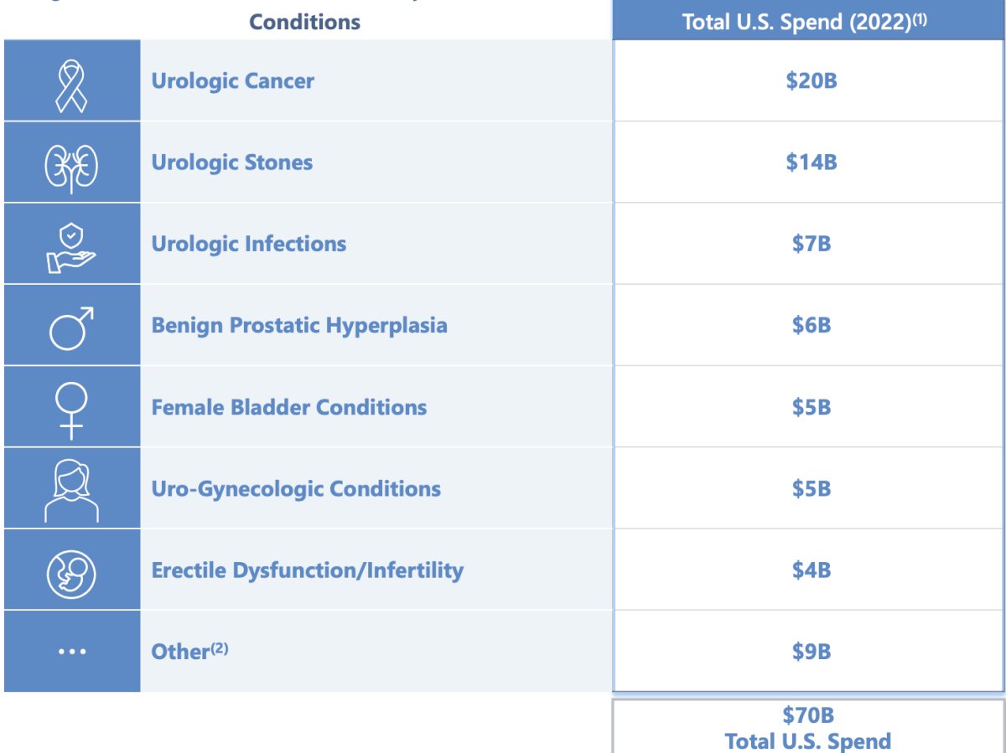Click the Other footnote 2 label
The height and width of the screenshot is (753, 1006).
pyautogui.click(x=189, y=651)
